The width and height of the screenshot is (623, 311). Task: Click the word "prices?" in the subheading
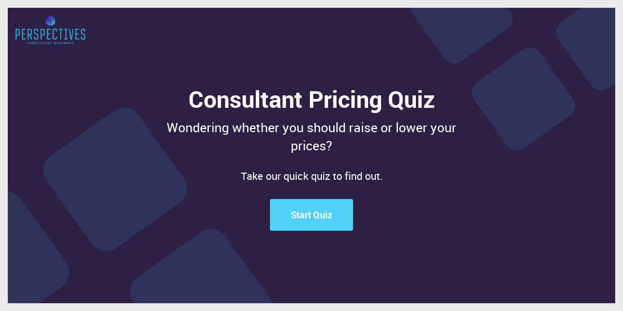tap(311, 146)
